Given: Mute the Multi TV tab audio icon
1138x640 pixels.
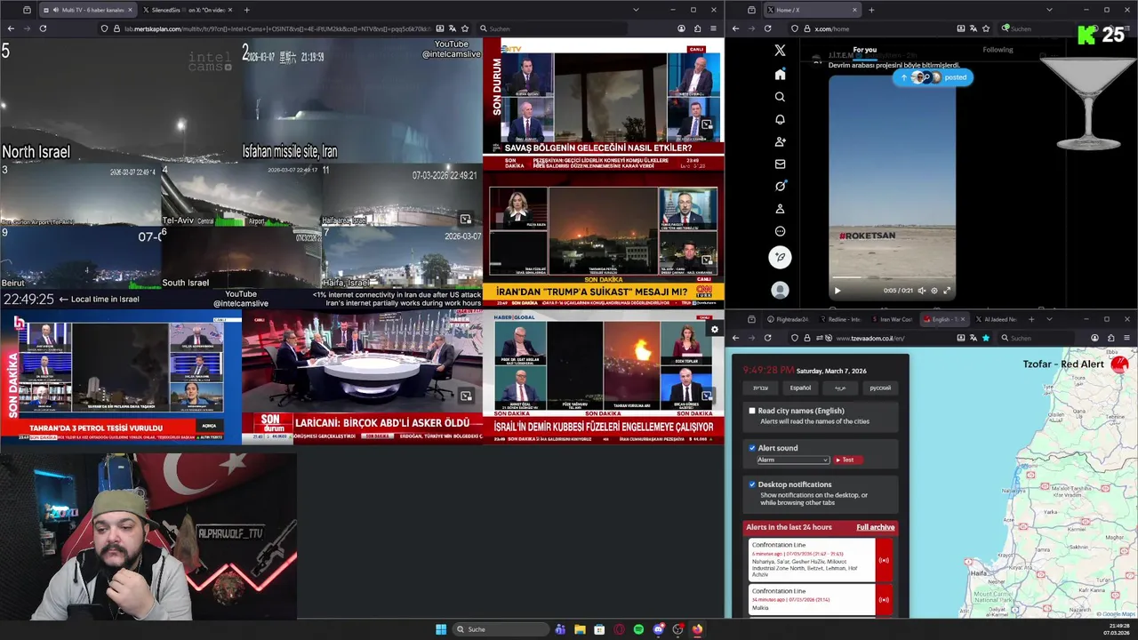Looking at the screenshot, I should [56, 10].
